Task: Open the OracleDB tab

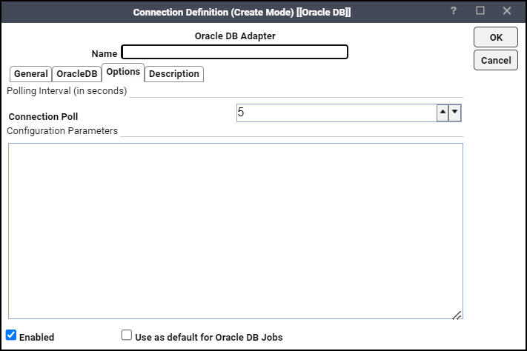Action: [x=77, y=73]
